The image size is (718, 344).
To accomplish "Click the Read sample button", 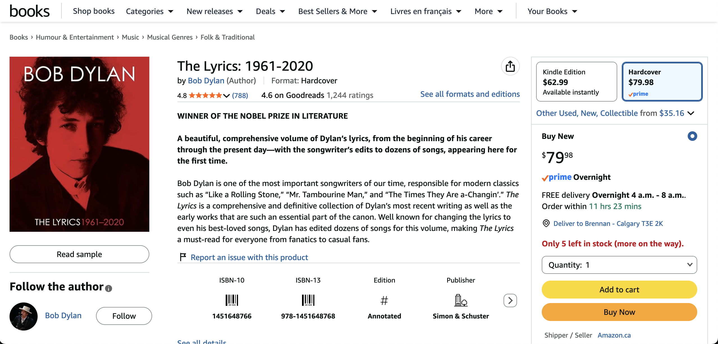I will [79, 254].
